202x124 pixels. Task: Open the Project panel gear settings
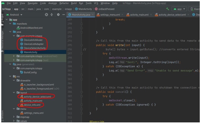point(58,15)
